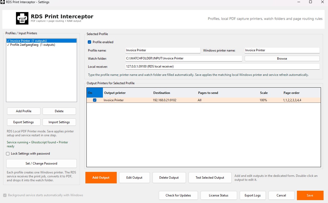The image size is (328, 203).
Task: Click the Page order column header
Action: 301,93
